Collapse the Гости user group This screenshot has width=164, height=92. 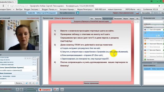[145, 38]
